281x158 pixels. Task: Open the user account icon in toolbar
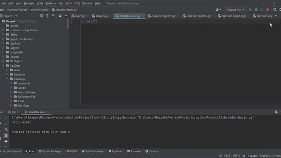coord(218,10)
